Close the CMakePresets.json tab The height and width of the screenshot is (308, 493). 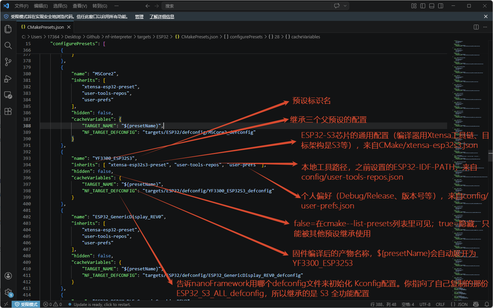pyautogui.click(x=69, y=27)
